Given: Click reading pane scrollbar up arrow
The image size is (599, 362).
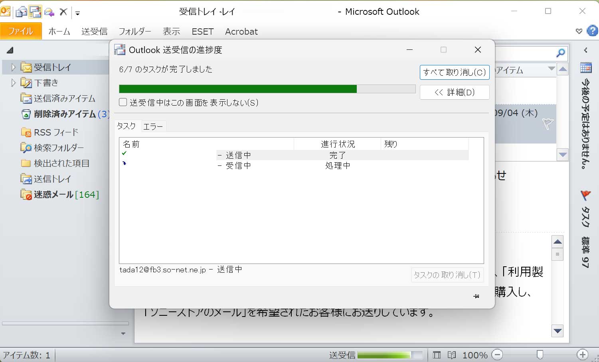Looking at the screenshot, I should point(557,242).
